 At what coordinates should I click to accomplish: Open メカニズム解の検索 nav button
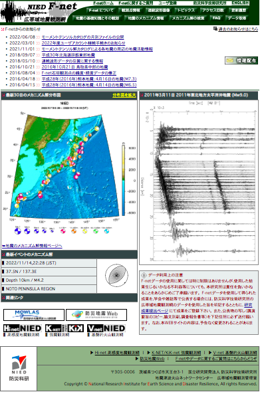click(188, 18)
